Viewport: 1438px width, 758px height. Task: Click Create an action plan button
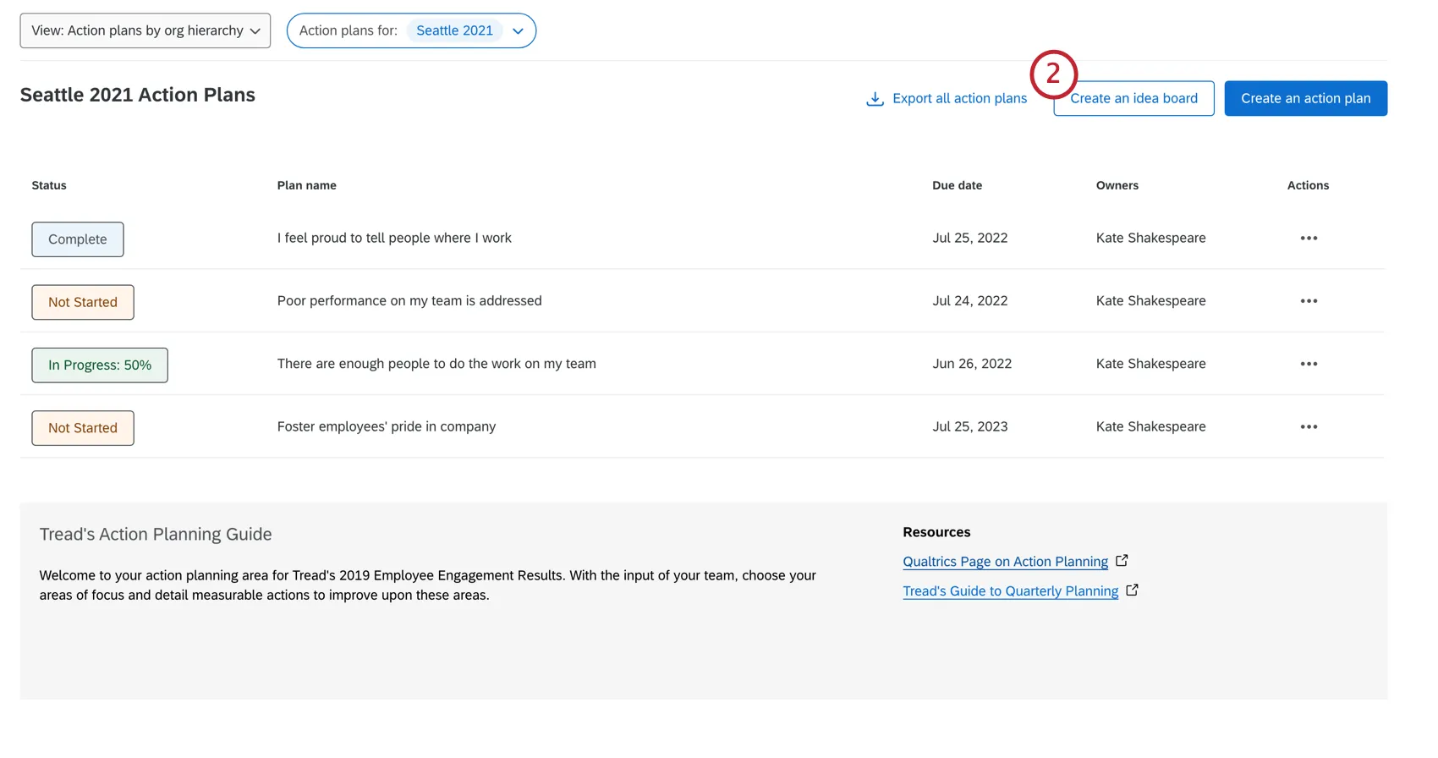(x=1305, y=99)
